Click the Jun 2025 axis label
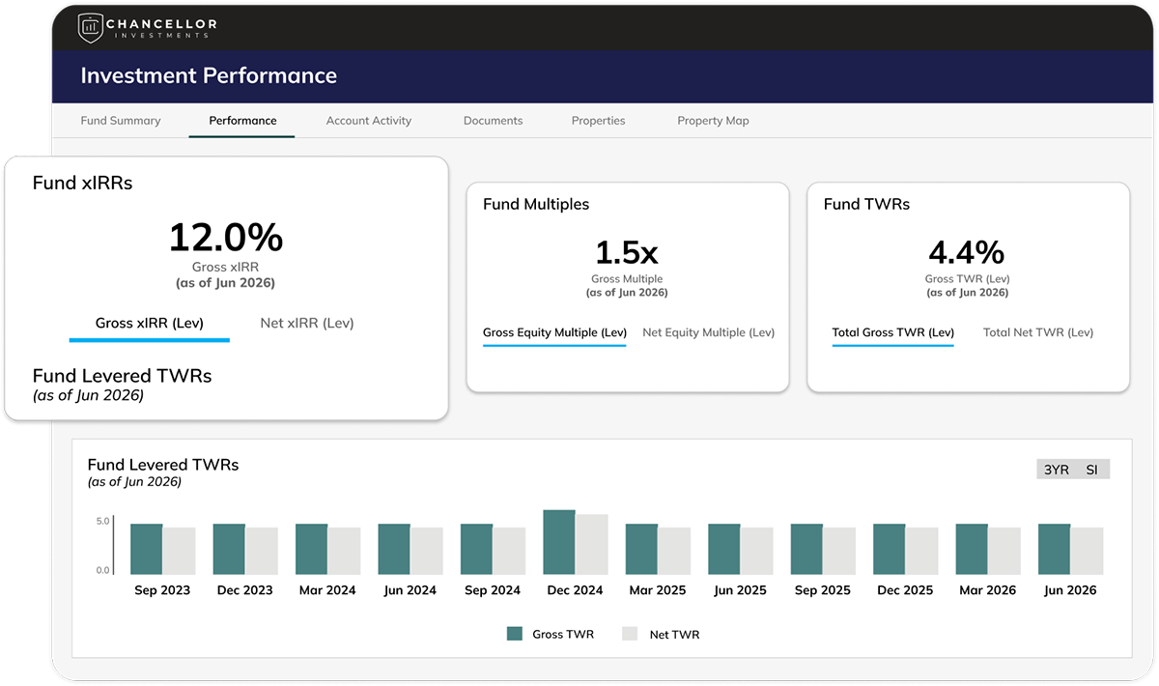This screenshot has width=1159, height=686. coord(740,590)
